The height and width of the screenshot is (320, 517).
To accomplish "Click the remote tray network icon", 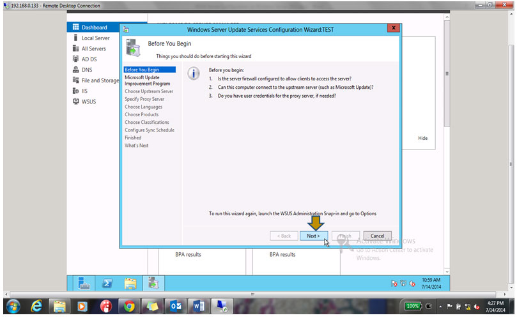I will coord(403,283).
